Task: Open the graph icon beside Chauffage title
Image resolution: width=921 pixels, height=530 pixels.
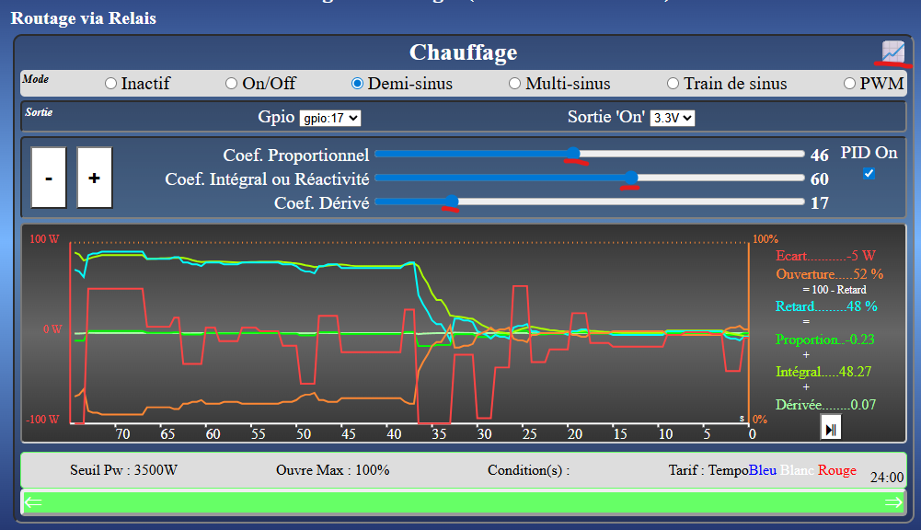Action: click(x=892, y=52)
